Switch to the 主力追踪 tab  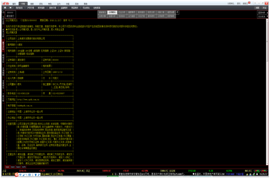pos(132,16)
